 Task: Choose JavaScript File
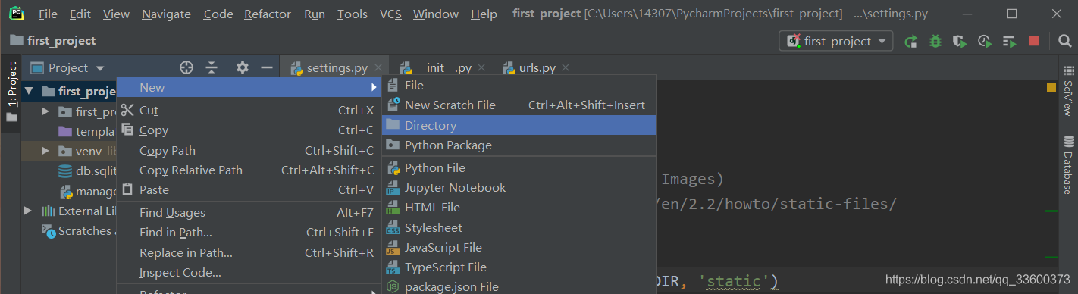tap(519, 247)
